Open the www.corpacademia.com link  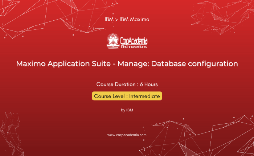pos(127,135)
